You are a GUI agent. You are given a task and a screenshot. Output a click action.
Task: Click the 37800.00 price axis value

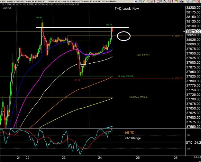193,81
